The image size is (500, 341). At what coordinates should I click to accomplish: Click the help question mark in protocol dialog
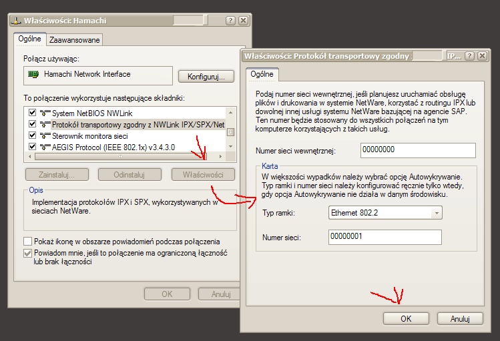coord(469,56)
